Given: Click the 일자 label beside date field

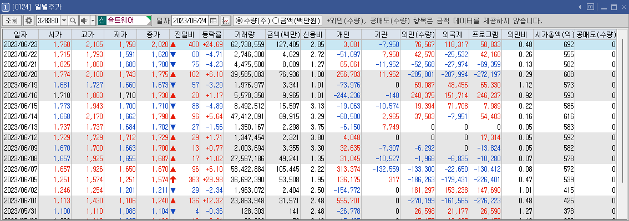Looking at the screenshot, I should click(x=163, y=20).
